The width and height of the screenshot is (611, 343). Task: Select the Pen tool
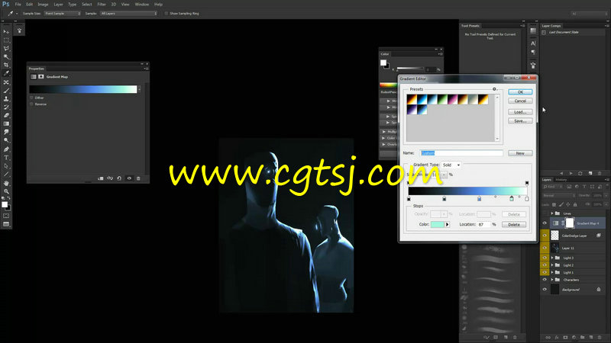[x=6, y=149]
